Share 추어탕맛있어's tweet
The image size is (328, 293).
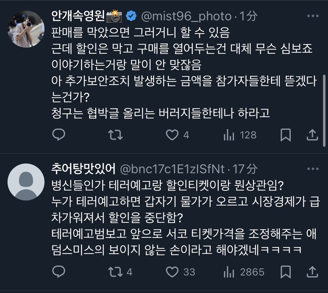[312, 272]
